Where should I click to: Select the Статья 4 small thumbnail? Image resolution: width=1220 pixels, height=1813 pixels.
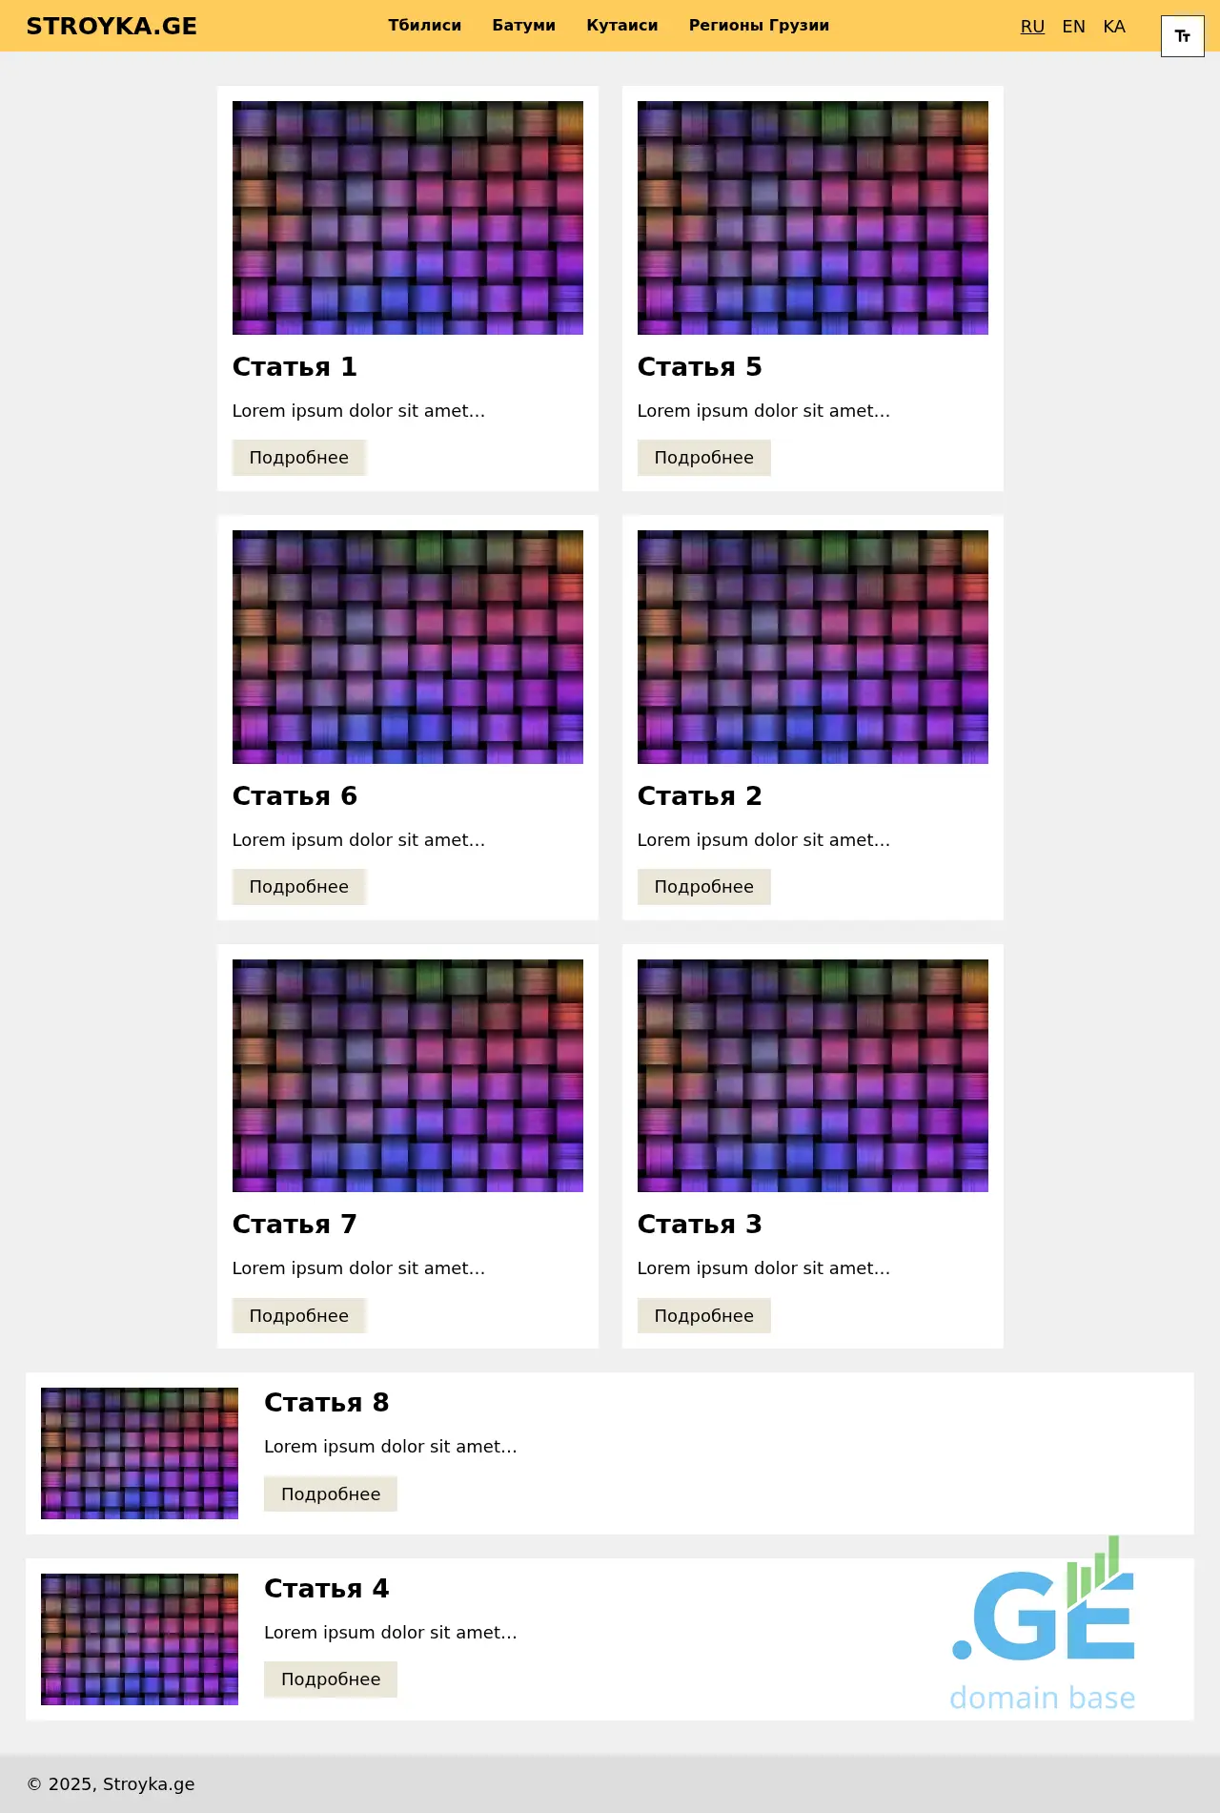pyautogui.click(x=139, y=1639)
